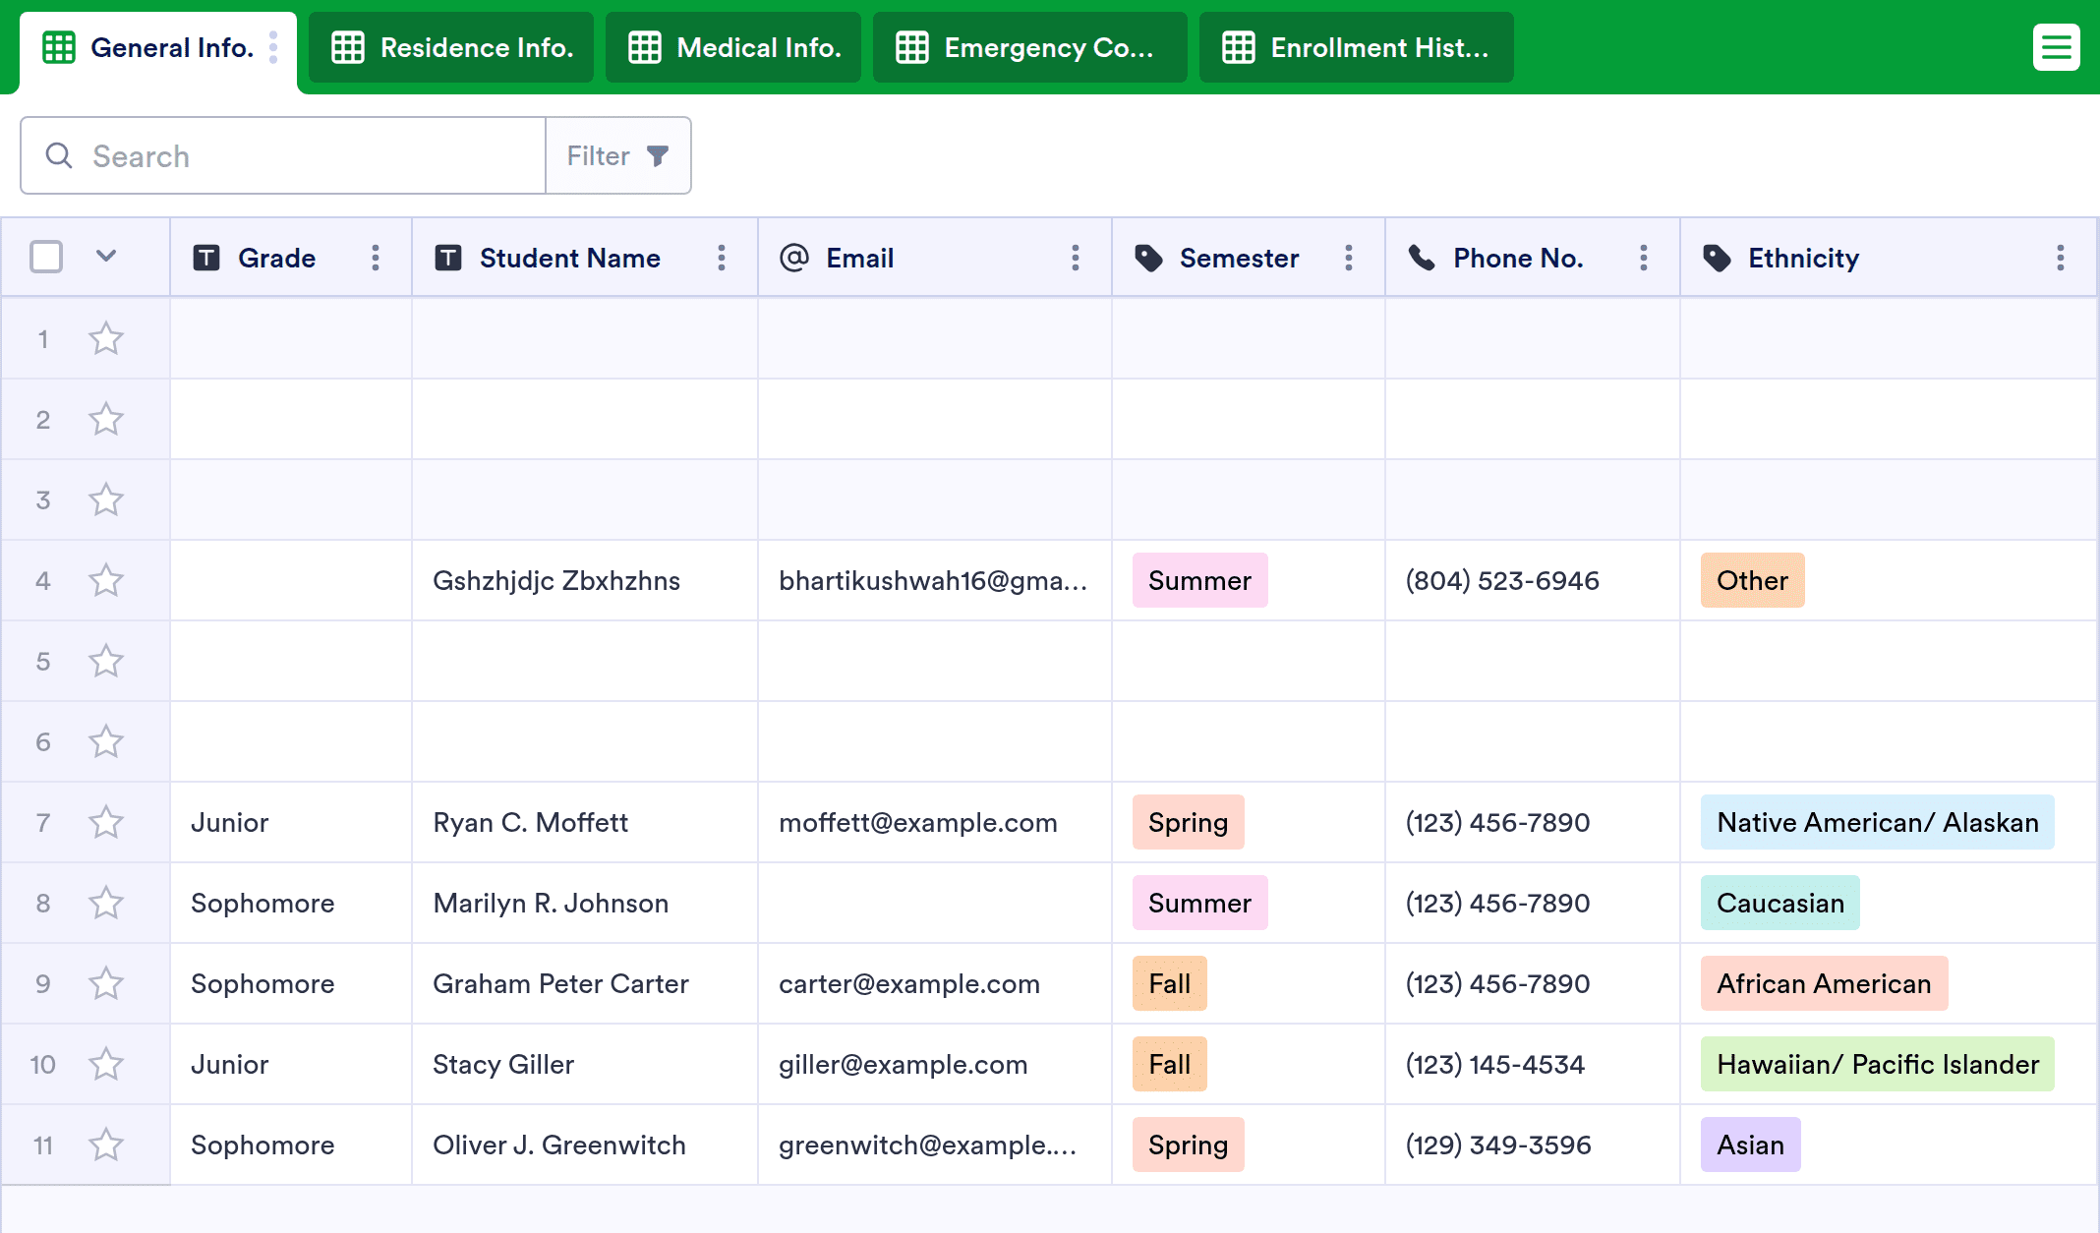Switch to the Residence Info. tab
The image size is (2100, 1233).
451,47
